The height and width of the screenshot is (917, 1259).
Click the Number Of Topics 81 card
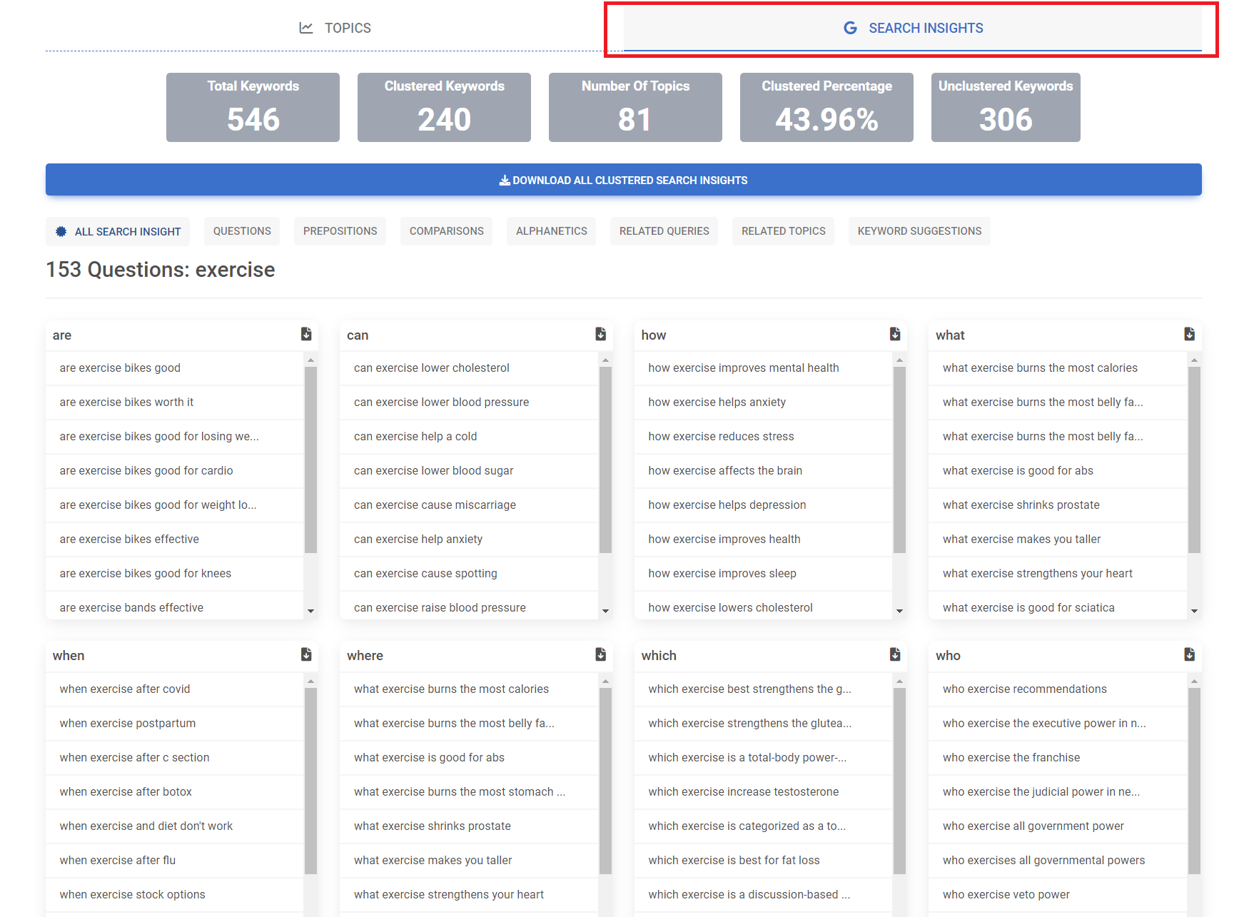[635, 107]
